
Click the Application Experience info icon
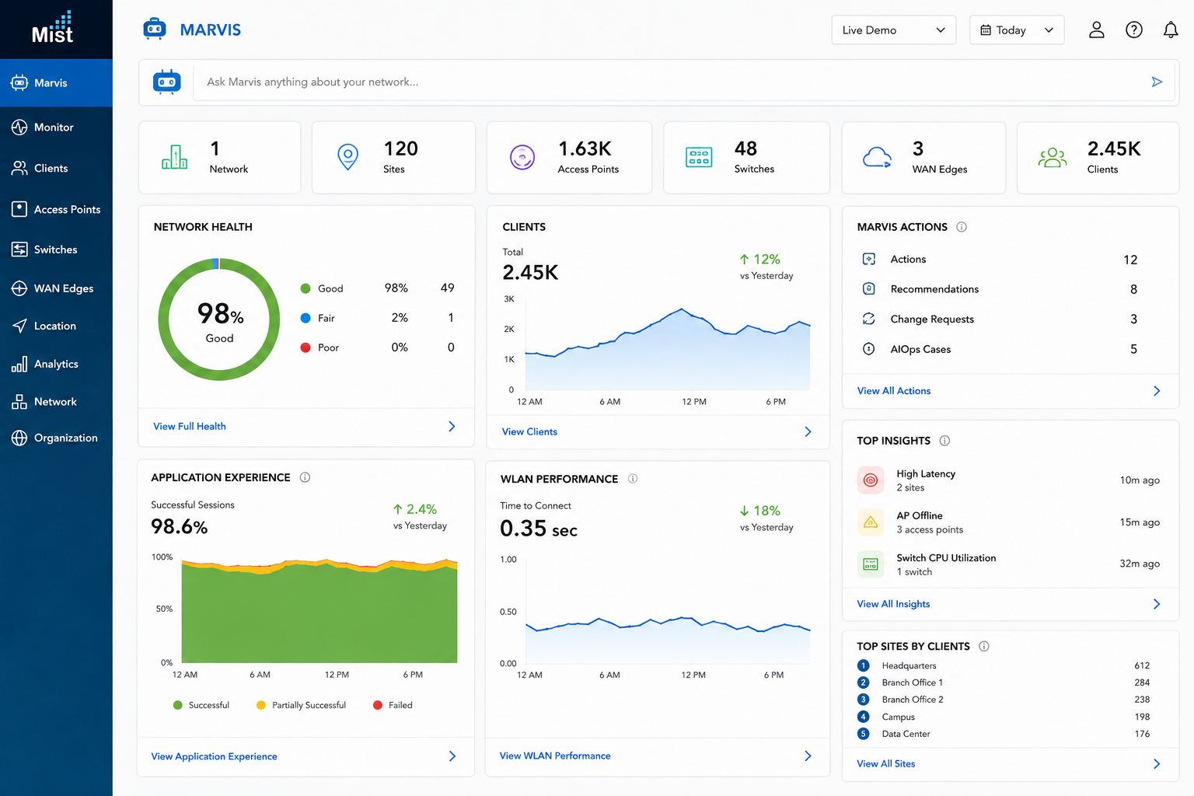click(305, 477)
